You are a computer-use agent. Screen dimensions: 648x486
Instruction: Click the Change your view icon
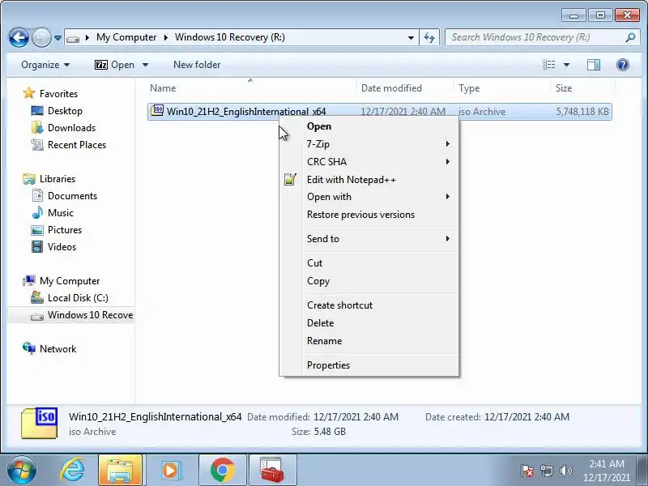click(549, 65)
